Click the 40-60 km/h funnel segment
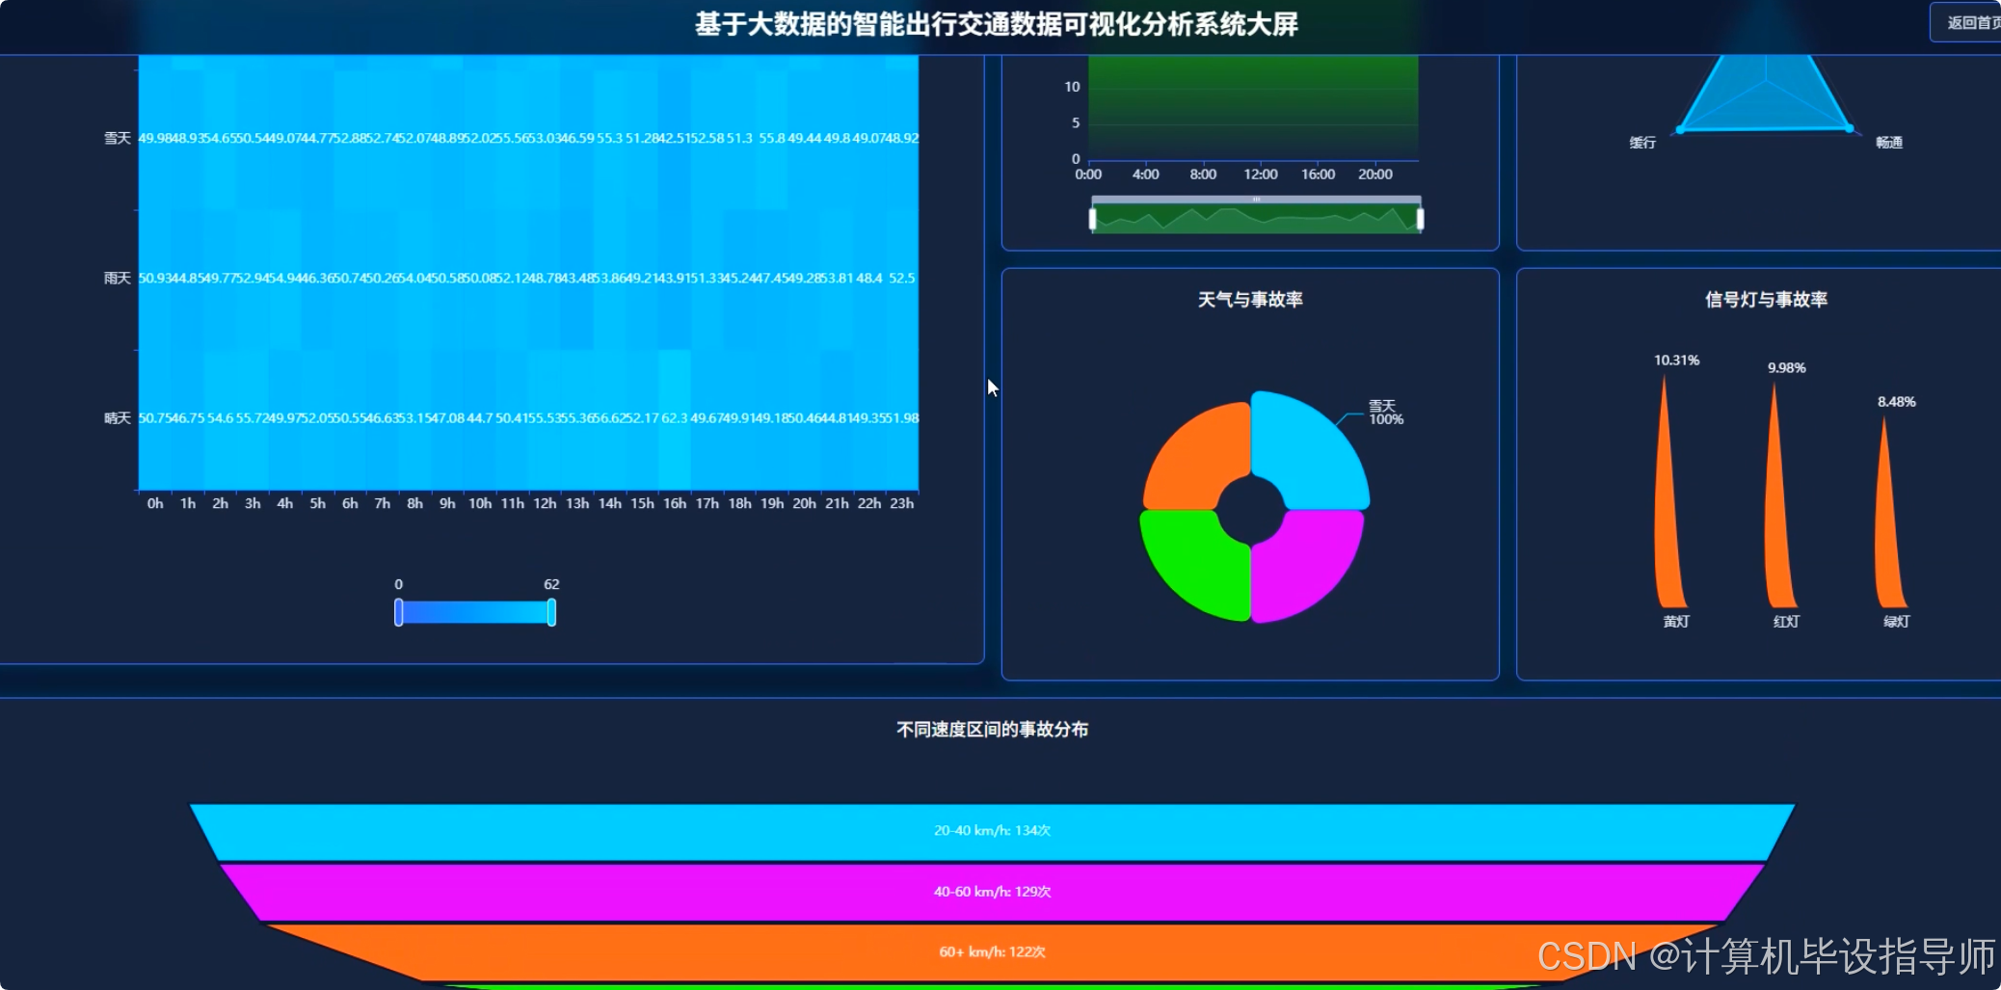This screenshot has height=990, width=2001. click(991, 891)
